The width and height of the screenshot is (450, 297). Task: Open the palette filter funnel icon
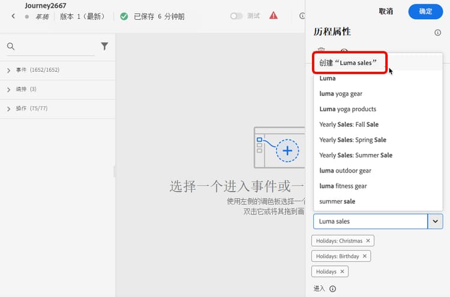point(104,46)
